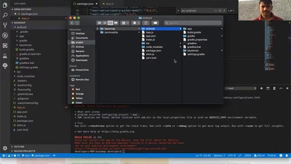Image resolution: width=291 pixels, height=164 pixels.
Task: Click the Finder search field
Action: click(193, 23)
